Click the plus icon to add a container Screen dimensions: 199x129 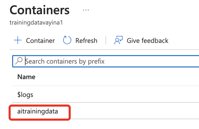18,40
